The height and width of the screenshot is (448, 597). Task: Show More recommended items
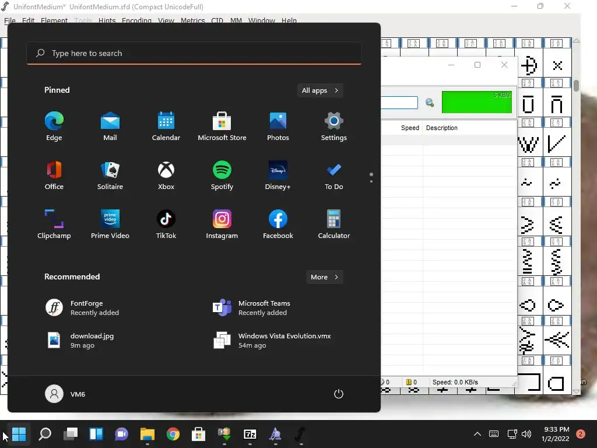point(324,277)
